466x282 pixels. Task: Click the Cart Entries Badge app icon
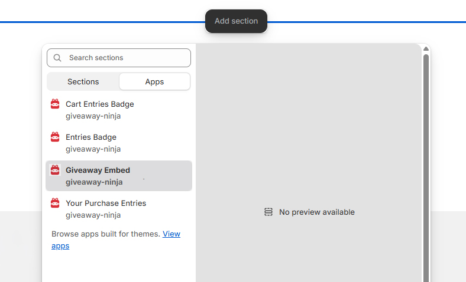(x=55, y=104)
